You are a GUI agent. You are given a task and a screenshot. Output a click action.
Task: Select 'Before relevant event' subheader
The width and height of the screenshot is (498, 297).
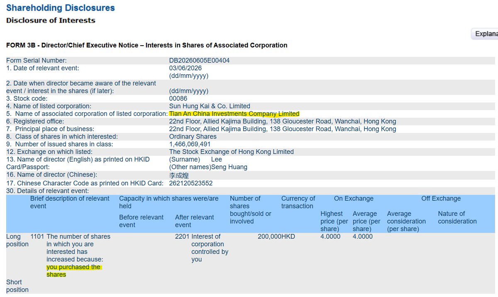[x=141, y=221]
